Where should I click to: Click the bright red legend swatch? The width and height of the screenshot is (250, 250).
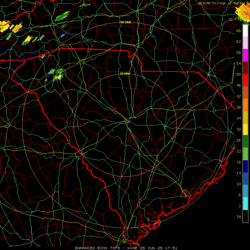[x=245, y=80]
